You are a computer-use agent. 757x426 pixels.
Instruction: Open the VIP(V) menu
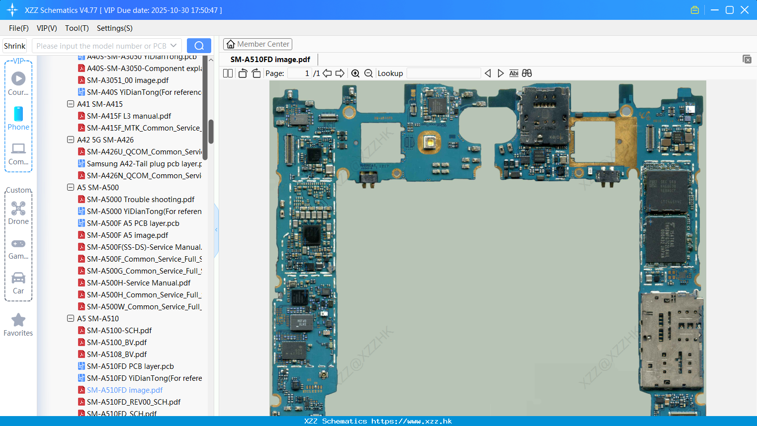pyautogui.click(x=47, y=28)
